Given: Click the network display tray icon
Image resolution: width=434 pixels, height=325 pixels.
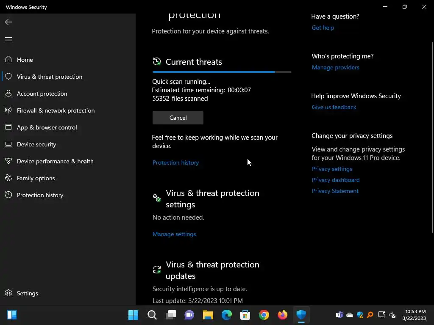Looking at the screenshot, I should 382,315.
